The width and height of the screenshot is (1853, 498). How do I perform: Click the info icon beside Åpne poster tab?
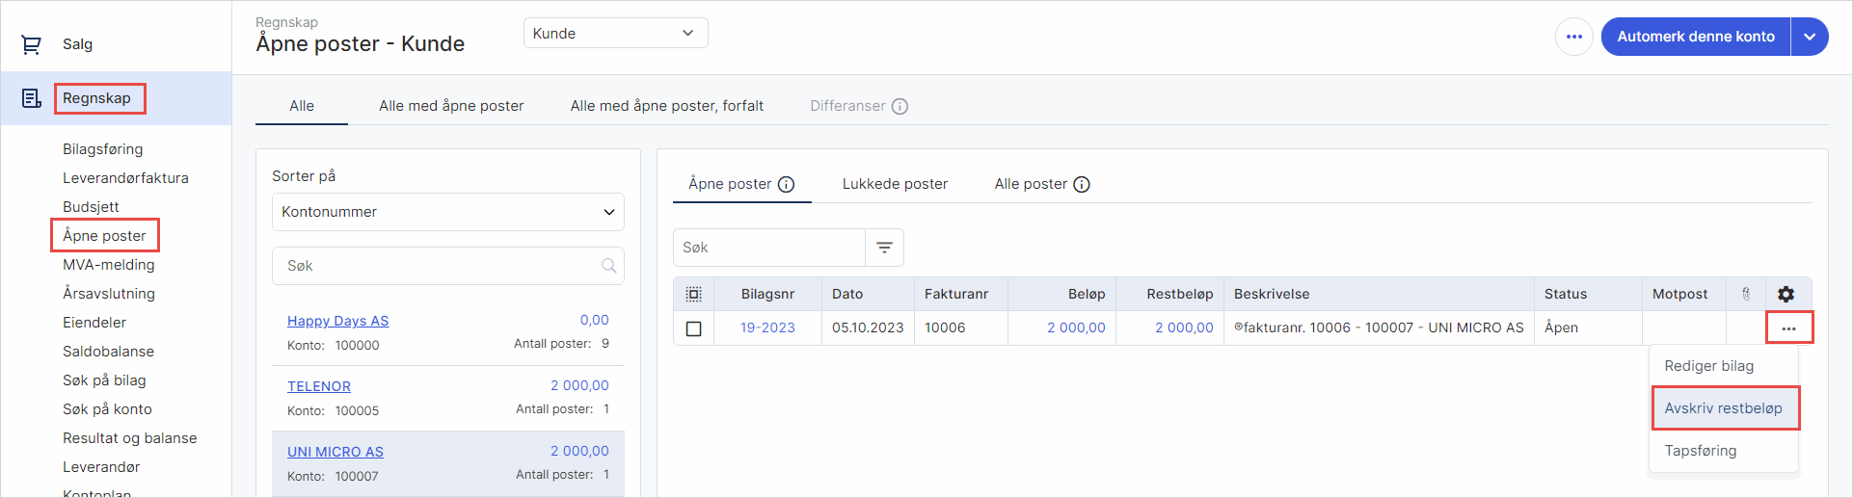(x=787, y=184)
